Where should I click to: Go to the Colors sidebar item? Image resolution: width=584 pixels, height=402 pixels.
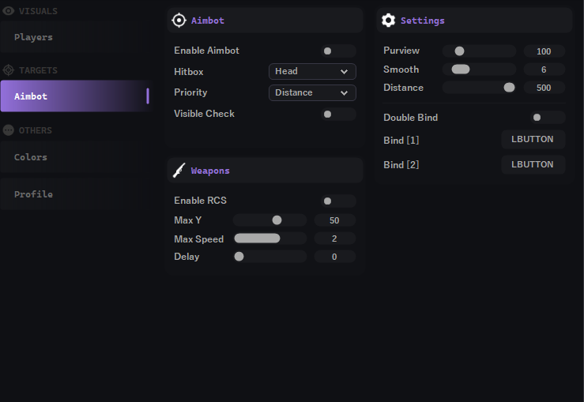tap(31, 157)
